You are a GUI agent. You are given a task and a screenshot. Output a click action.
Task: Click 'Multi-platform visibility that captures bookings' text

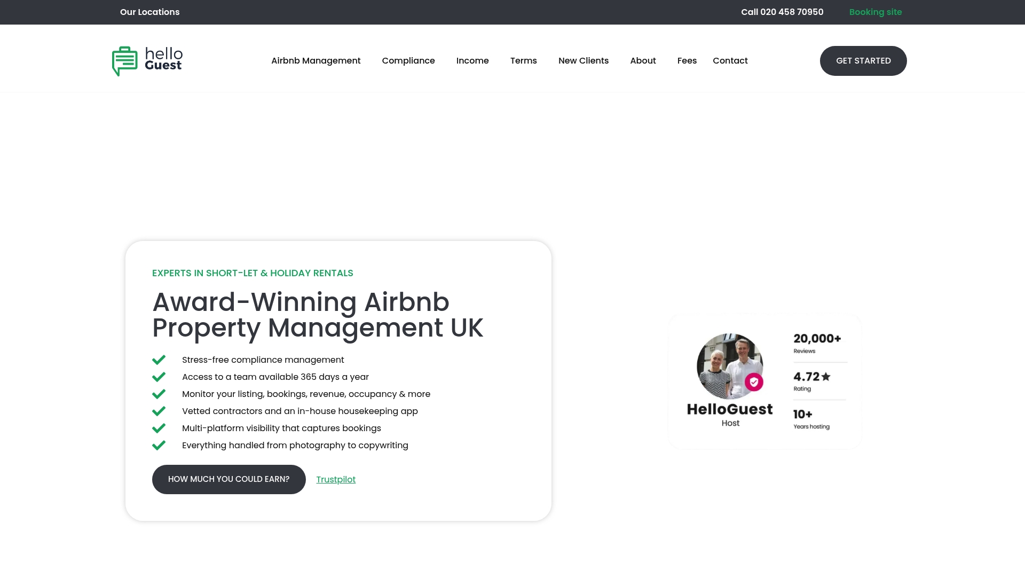click(281, 428)
